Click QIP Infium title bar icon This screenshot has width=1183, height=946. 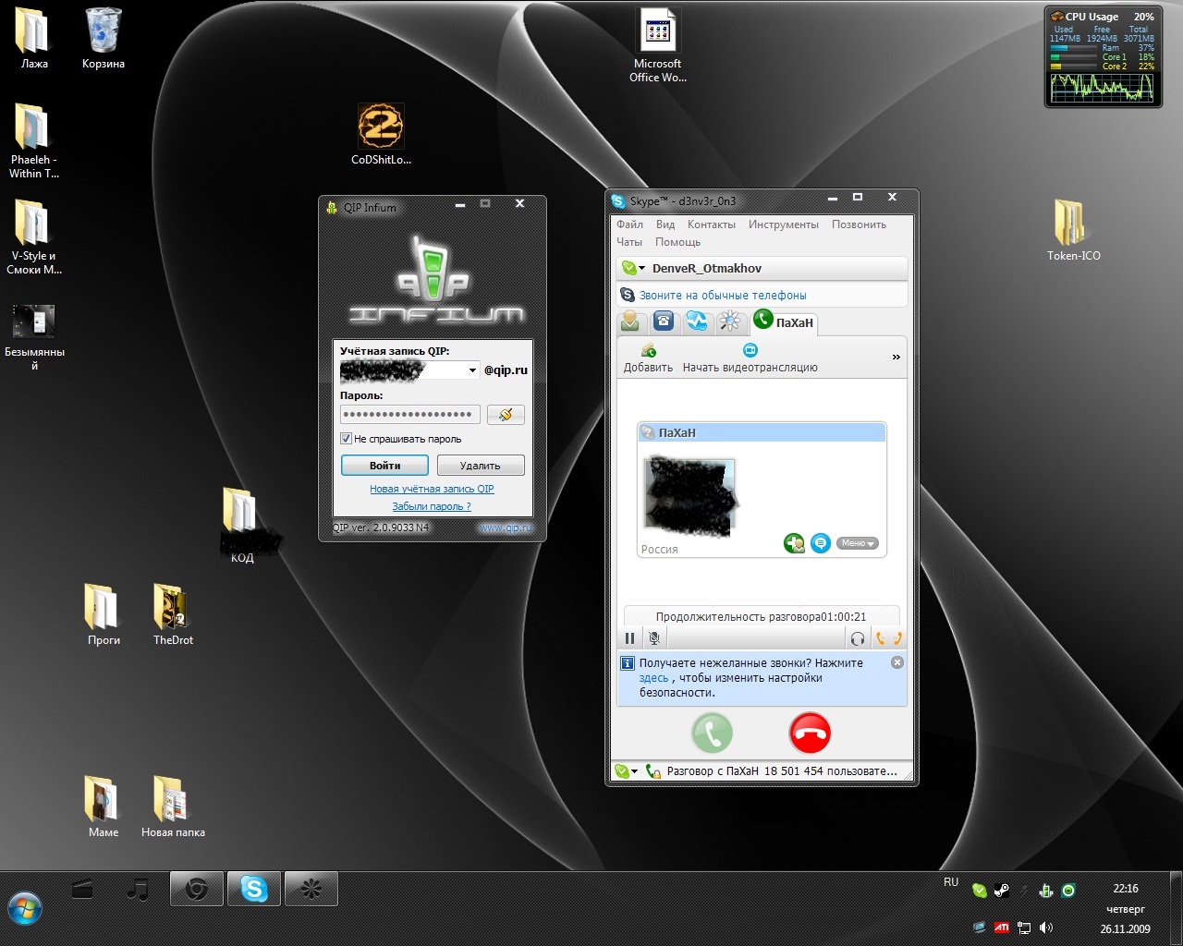333,207
